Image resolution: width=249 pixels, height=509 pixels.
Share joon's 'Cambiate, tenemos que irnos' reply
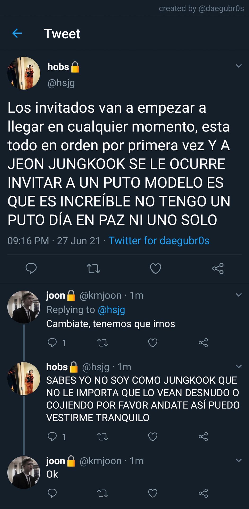pyautogui.click(x=203, y=343)
